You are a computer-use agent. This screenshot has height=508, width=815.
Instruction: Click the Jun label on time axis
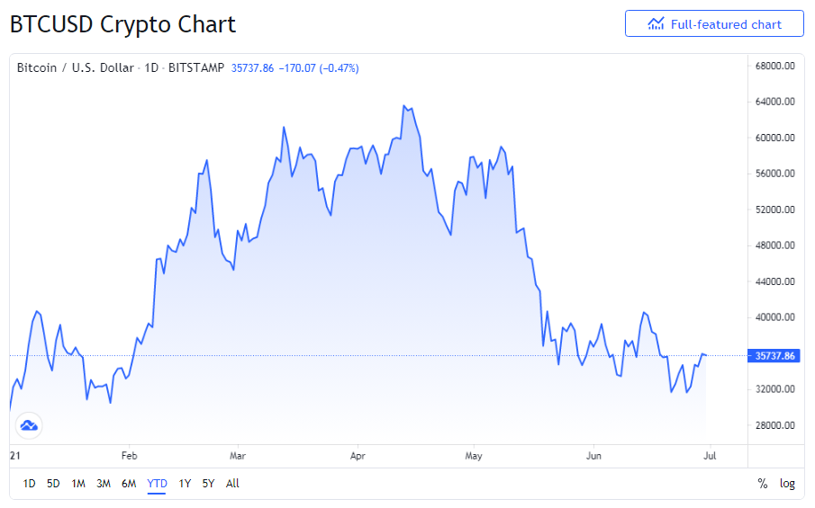point(593,456)
